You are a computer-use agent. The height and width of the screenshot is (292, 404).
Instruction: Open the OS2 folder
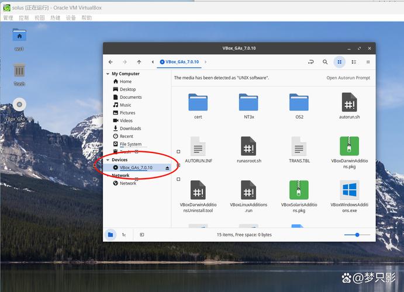(x=299, y=106)
